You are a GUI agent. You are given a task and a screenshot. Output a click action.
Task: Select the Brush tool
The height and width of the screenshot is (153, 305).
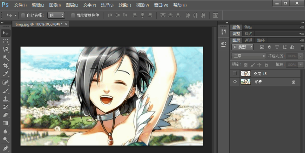pyautogui.click(x=6, y=91)
